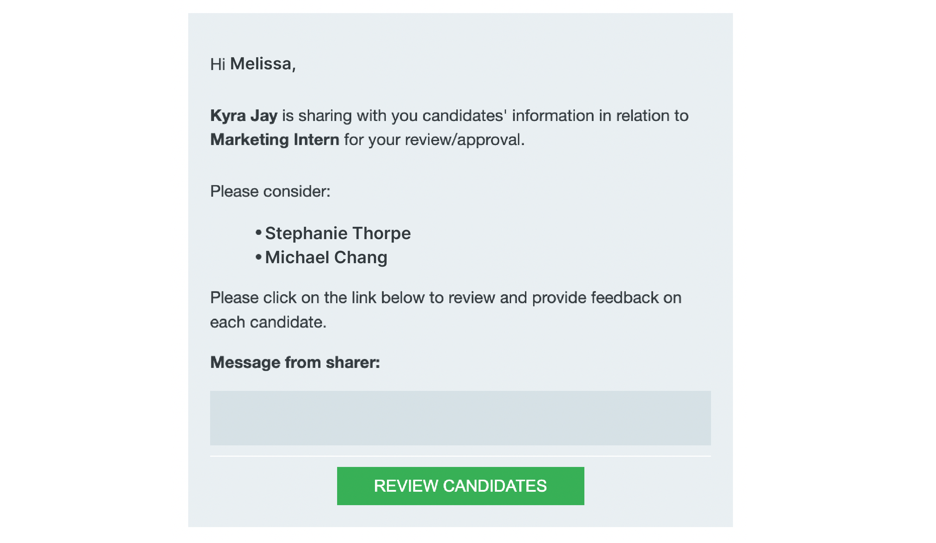Click the words 'each candidate.'

268,322
